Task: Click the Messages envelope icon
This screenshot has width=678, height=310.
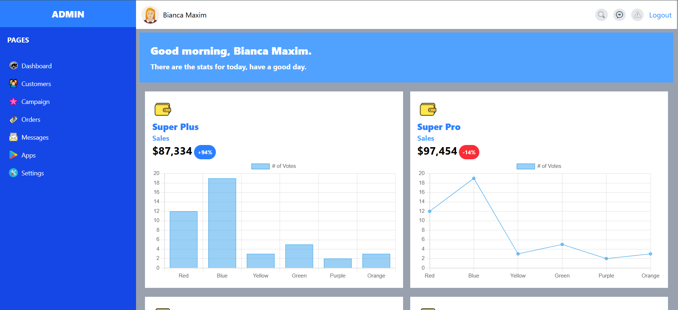Action: coord(14,137)
